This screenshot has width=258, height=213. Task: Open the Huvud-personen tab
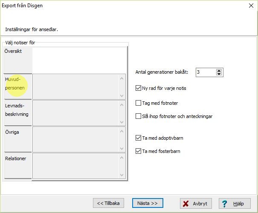tap(18, 86)
